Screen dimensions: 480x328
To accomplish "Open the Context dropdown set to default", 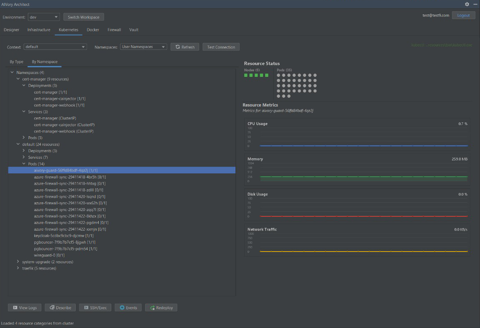I will pos(55,46).
